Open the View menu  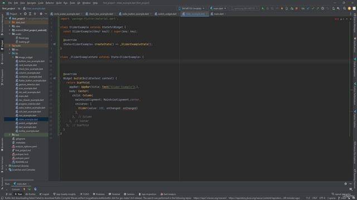[x=22, y=3]
